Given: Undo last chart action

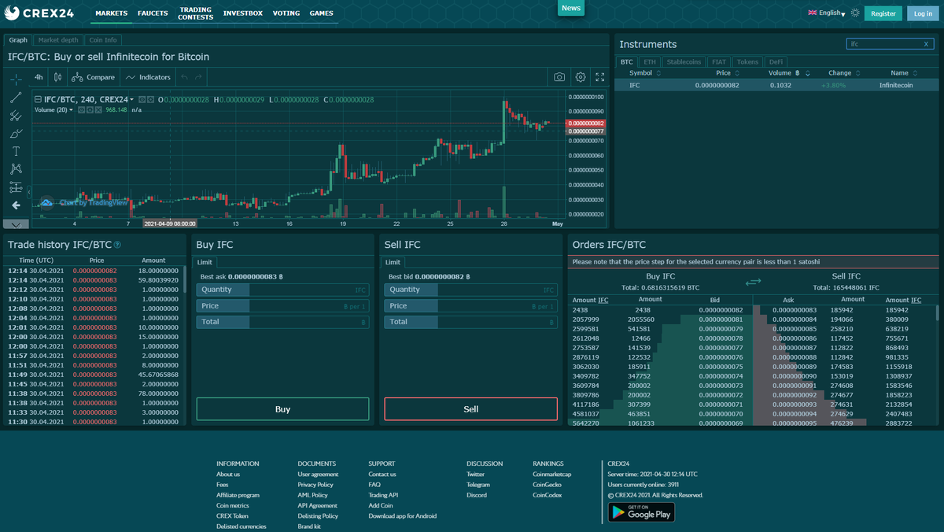Looking at the screenshot, I should (x=184, y=77).
